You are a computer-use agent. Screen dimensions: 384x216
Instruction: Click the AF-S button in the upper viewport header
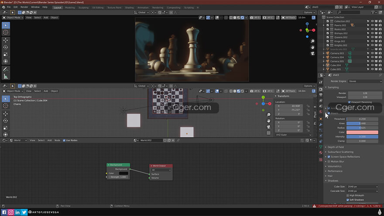click(255, 17)
